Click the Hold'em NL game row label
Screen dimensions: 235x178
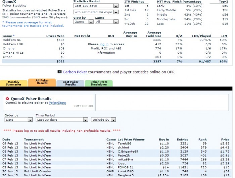[12, 40]
